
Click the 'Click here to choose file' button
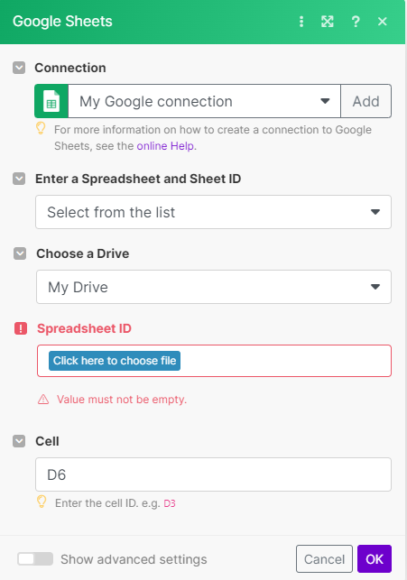coord(115,361)
